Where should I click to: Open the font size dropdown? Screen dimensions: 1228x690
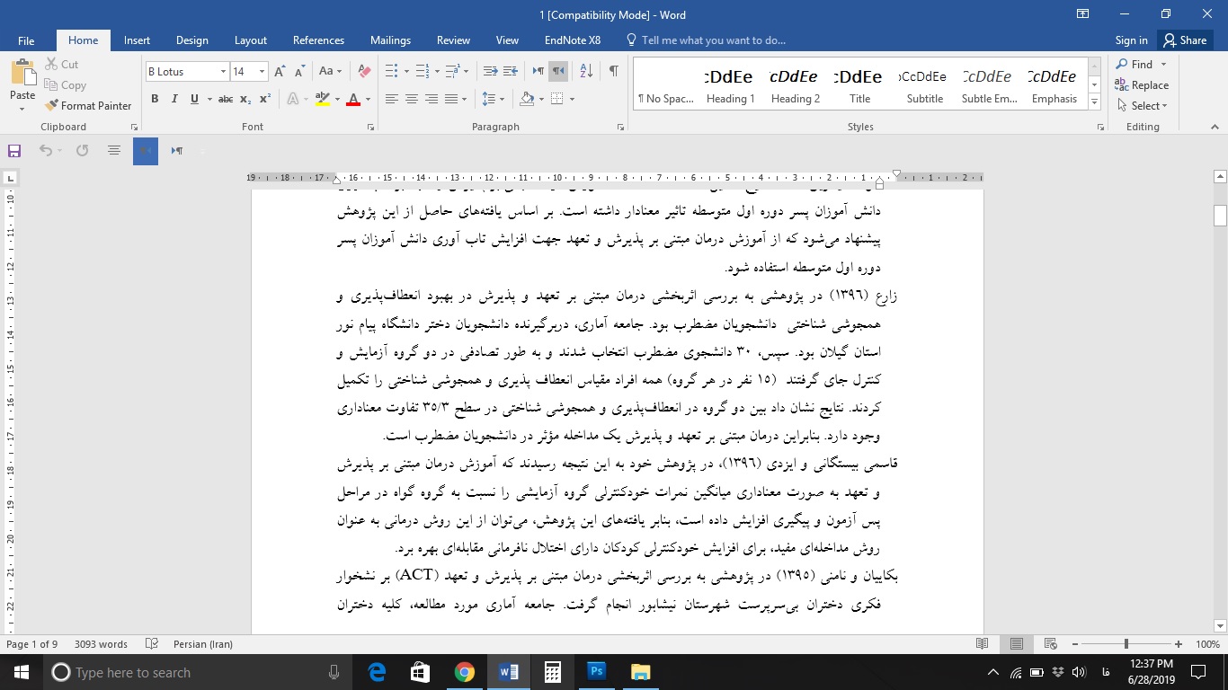tap(262, 72)
